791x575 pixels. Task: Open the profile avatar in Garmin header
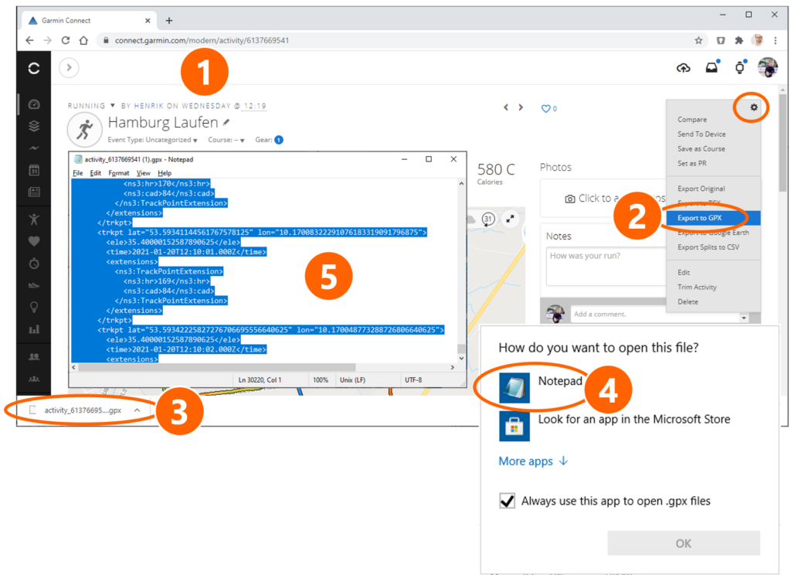tap(768, 67)
